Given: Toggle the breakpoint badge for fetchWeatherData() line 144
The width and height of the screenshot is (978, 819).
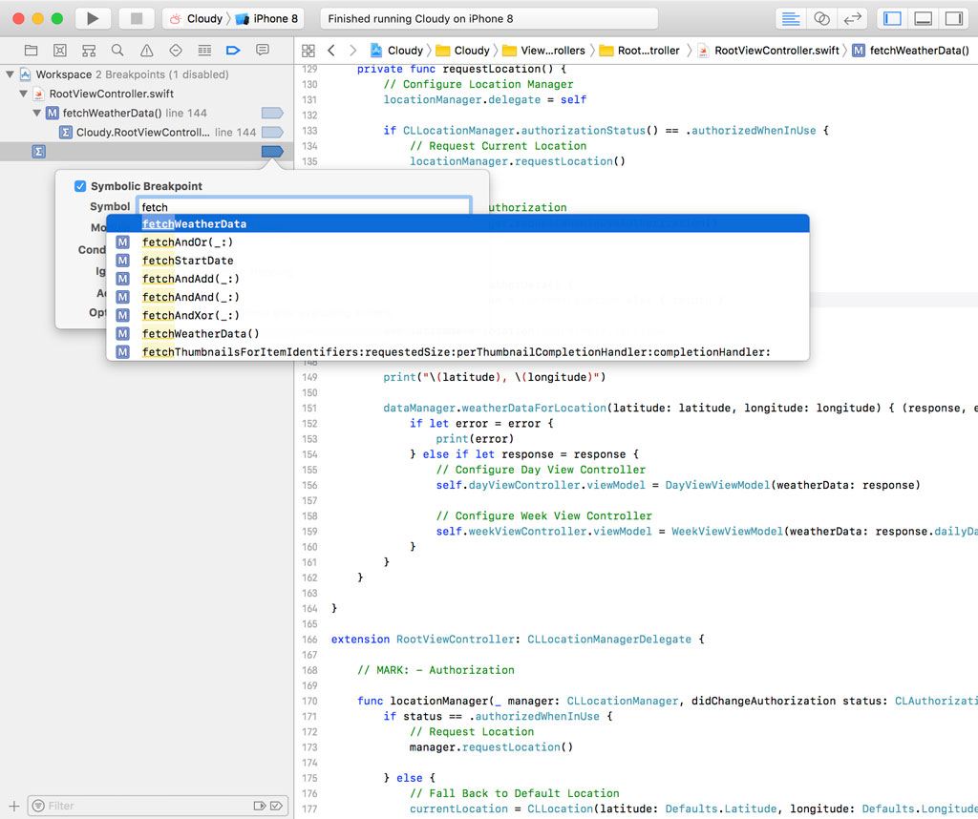Looking at the screenshot, I should [x=272, y=113].
